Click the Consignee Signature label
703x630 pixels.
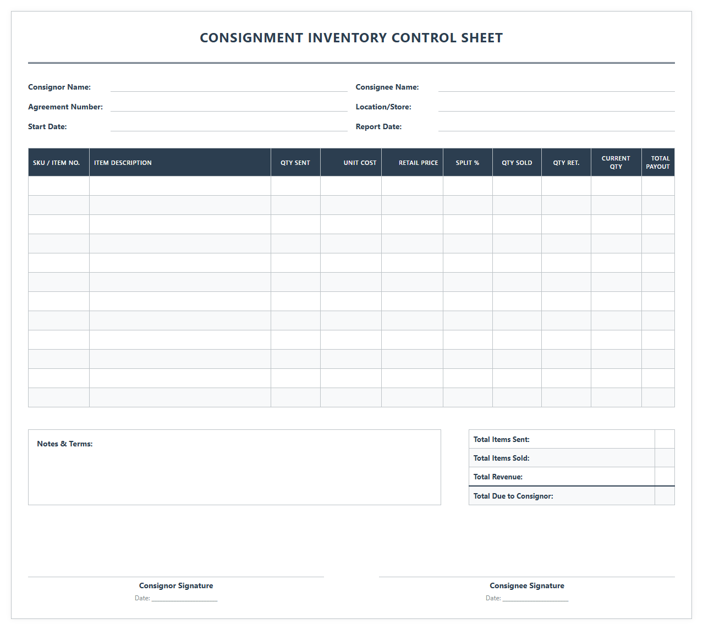coord(527,585)
